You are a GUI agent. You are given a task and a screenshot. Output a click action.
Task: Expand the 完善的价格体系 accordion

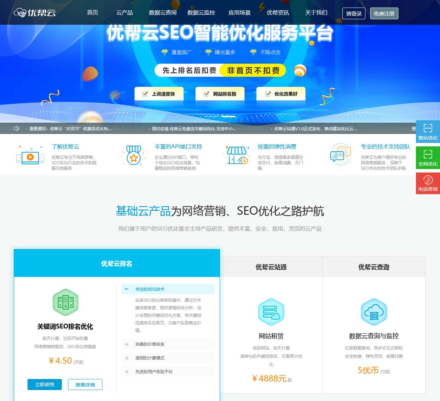point(168,344)
